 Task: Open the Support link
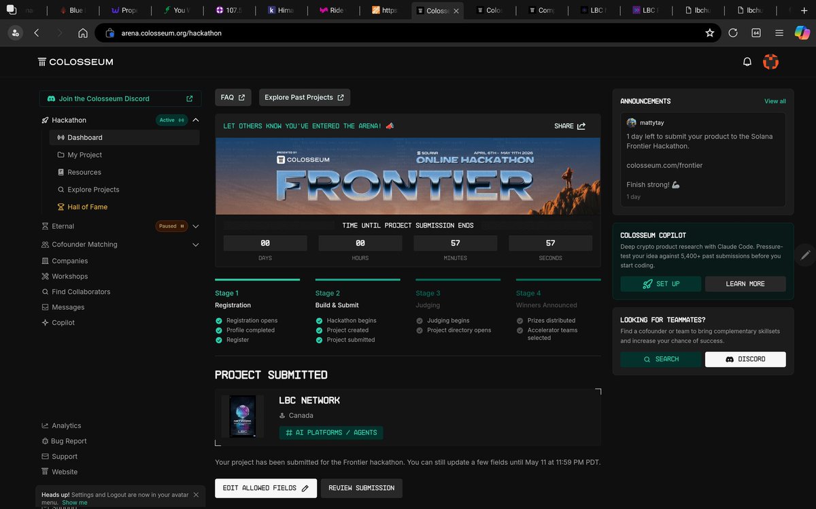coord(60,457)
